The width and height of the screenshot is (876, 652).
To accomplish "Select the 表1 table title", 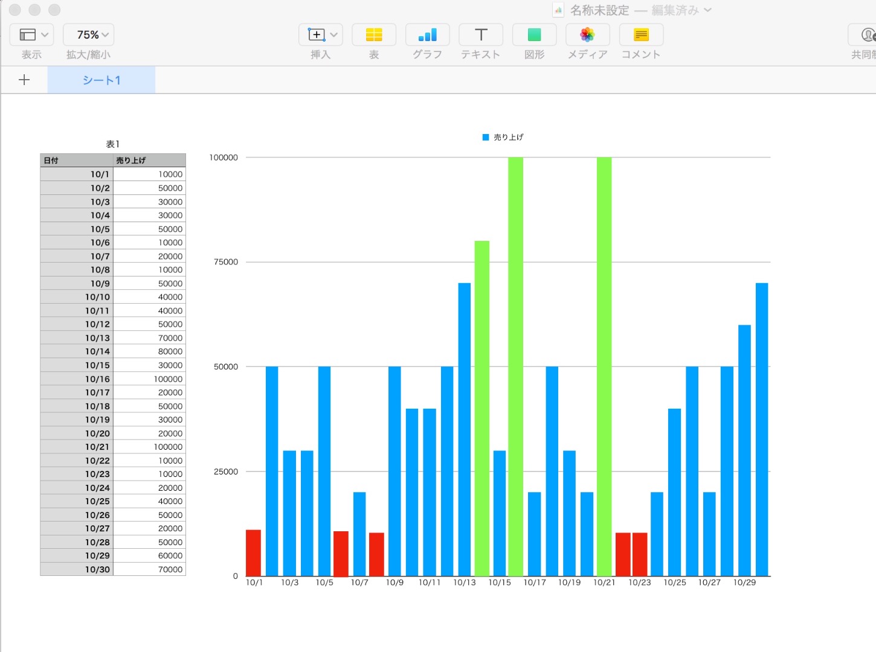I will tap(113, 144).
